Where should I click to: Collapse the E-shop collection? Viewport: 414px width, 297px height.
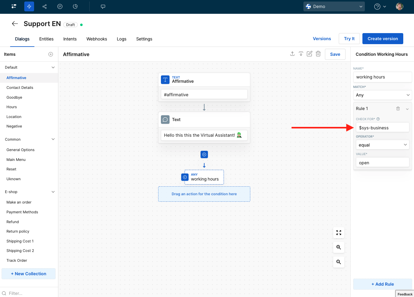53,192
